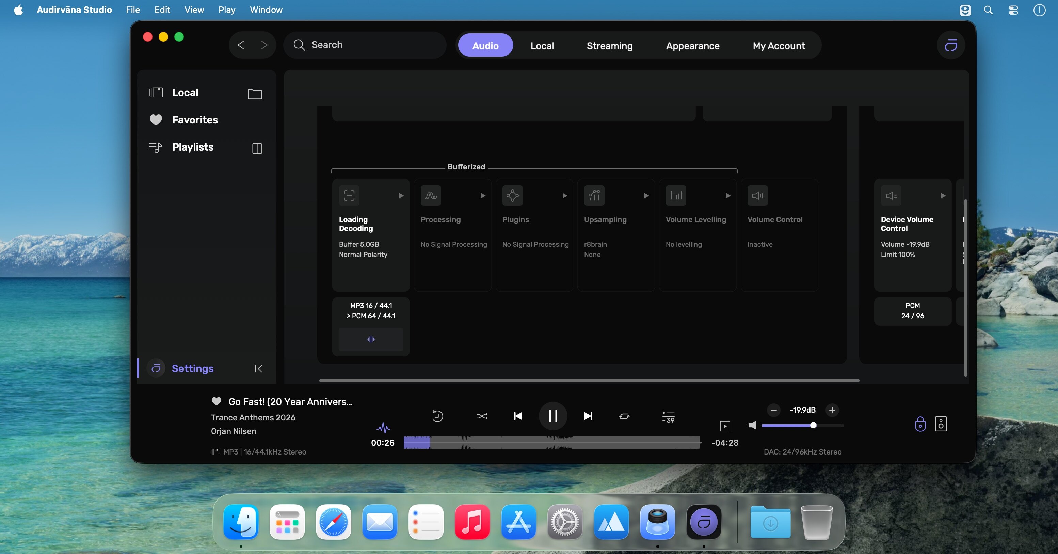
Task: Expand the Loading Decoding module arrow
Action: (x=401, y=196)
